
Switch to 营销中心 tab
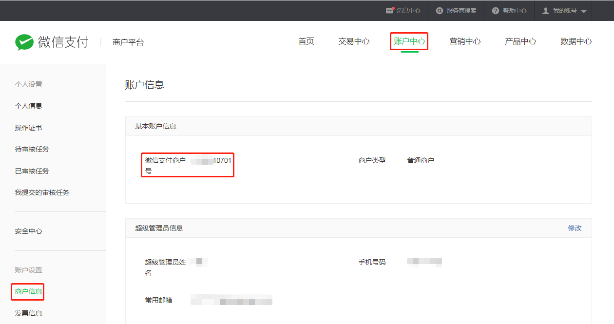click(x=465, y=41)
